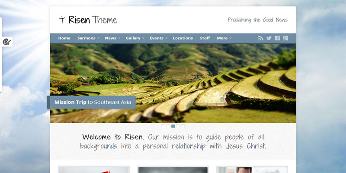
Task: Go to the Home menu item
Action: (x=64, y=38)
